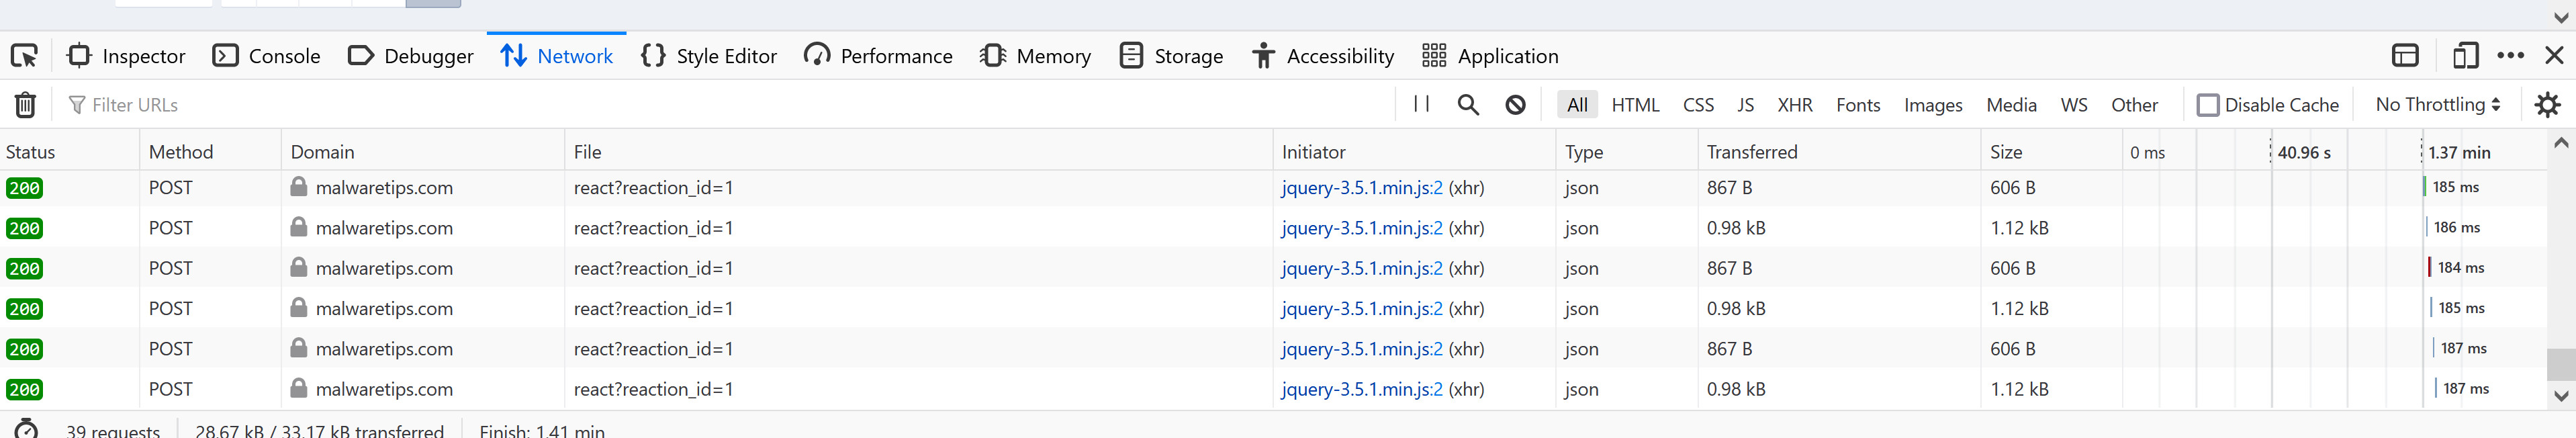Toggle the WS filter
This screenshot has width=2576, height=438.
2074,105
